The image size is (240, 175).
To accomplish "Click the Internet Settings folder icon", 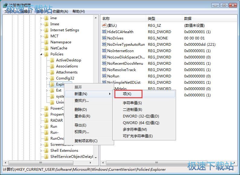I will tap(46, 30).
